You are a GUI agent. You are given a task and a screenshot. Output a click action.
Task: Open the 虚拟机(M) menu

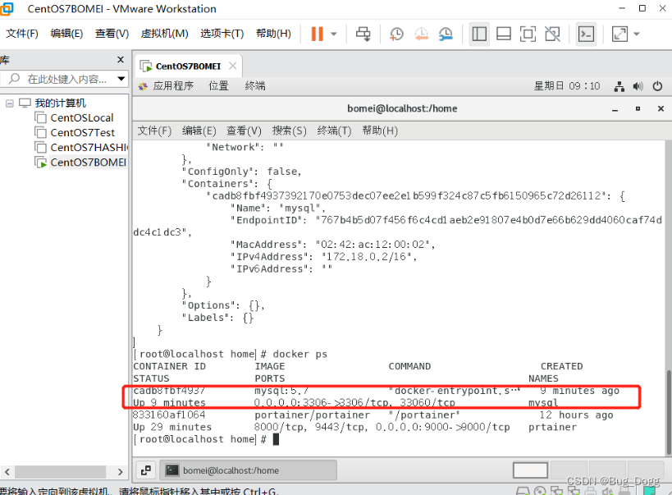(x=165, y=34)
